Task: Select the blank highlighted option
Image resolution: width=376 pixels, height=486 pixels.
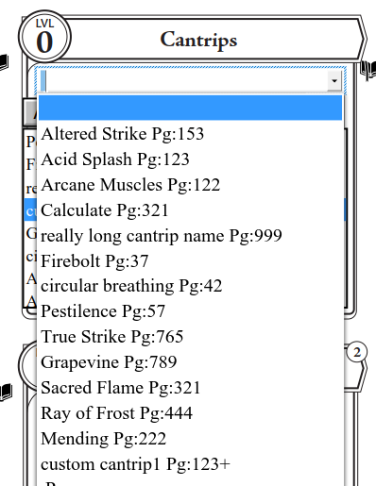Action: [x=190, y=108]
